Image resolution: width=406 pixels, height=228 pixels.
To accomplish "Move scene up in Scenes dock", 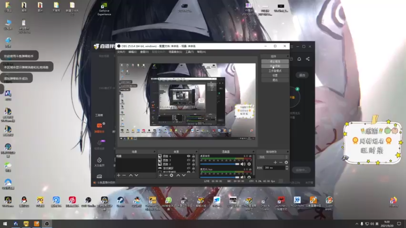I will [x=131, y=175].
